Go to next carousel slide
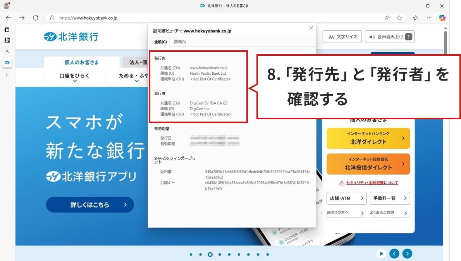This screenshot has height=261, width=461. point(407,254)
